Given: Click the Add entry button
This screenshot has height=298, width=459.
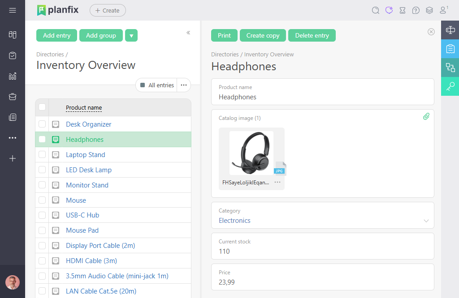Looking at the screenshot, I should click(x=57, y=36).
